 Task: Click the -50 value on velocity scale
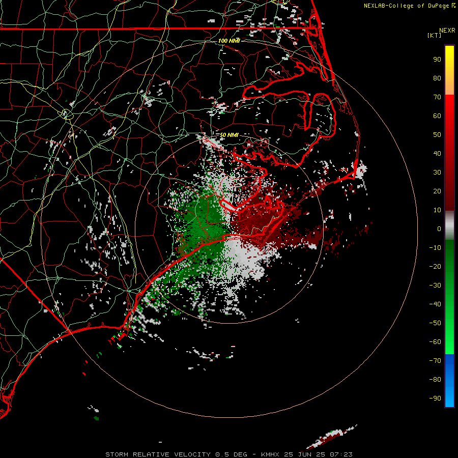435,323
